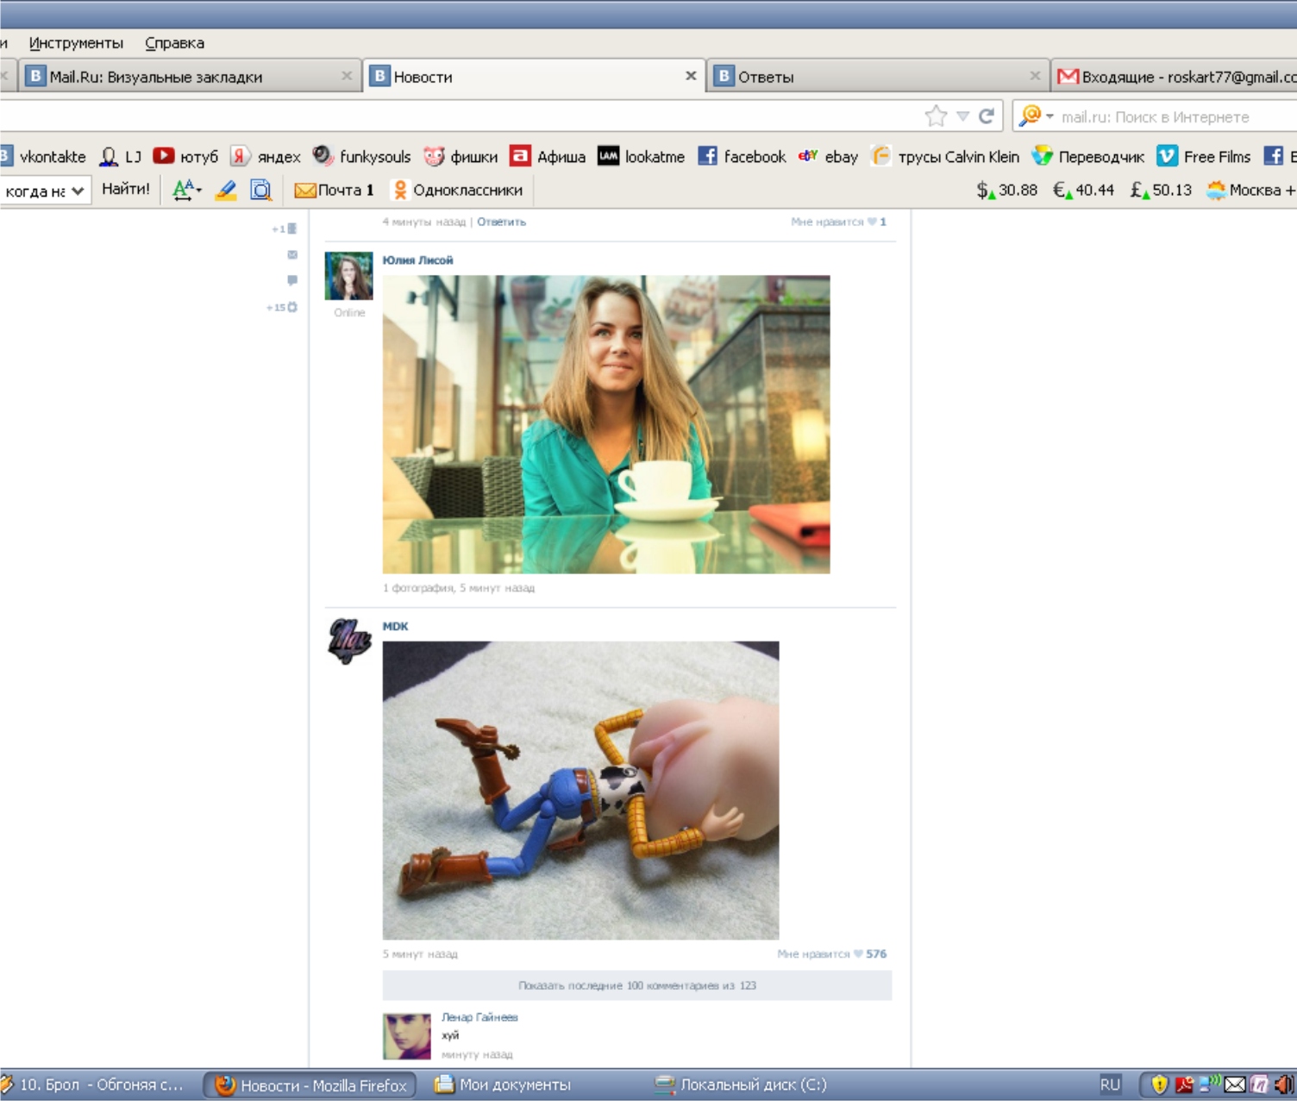Open the Free Films bookmark

click(1204, 156)
